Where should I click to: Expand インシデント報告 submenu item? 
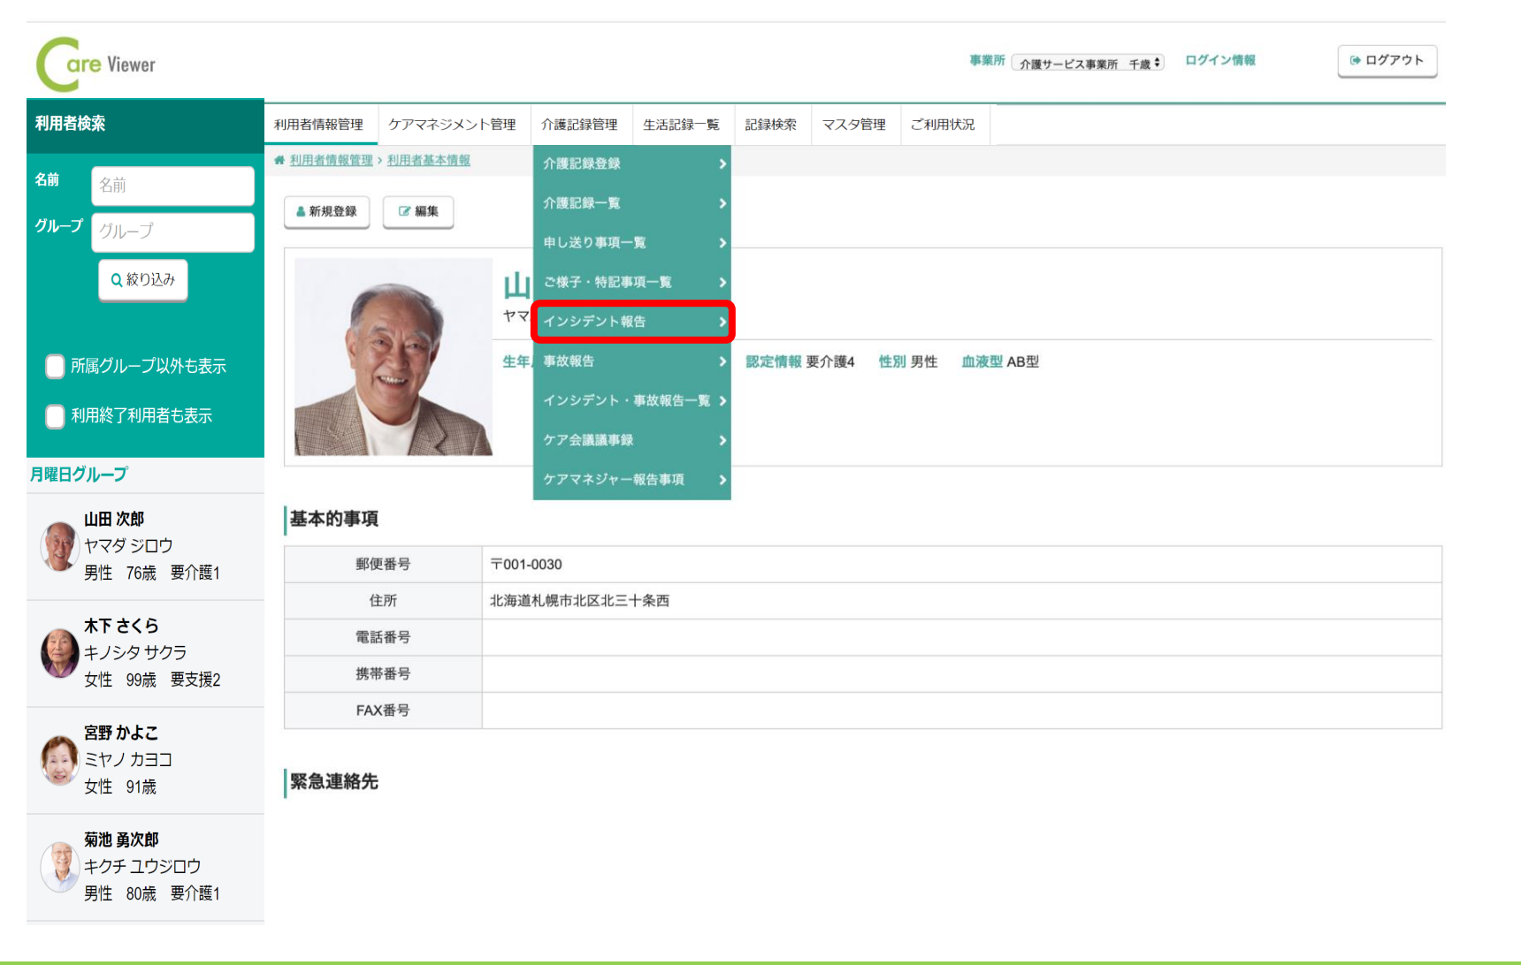coord(632,322)
